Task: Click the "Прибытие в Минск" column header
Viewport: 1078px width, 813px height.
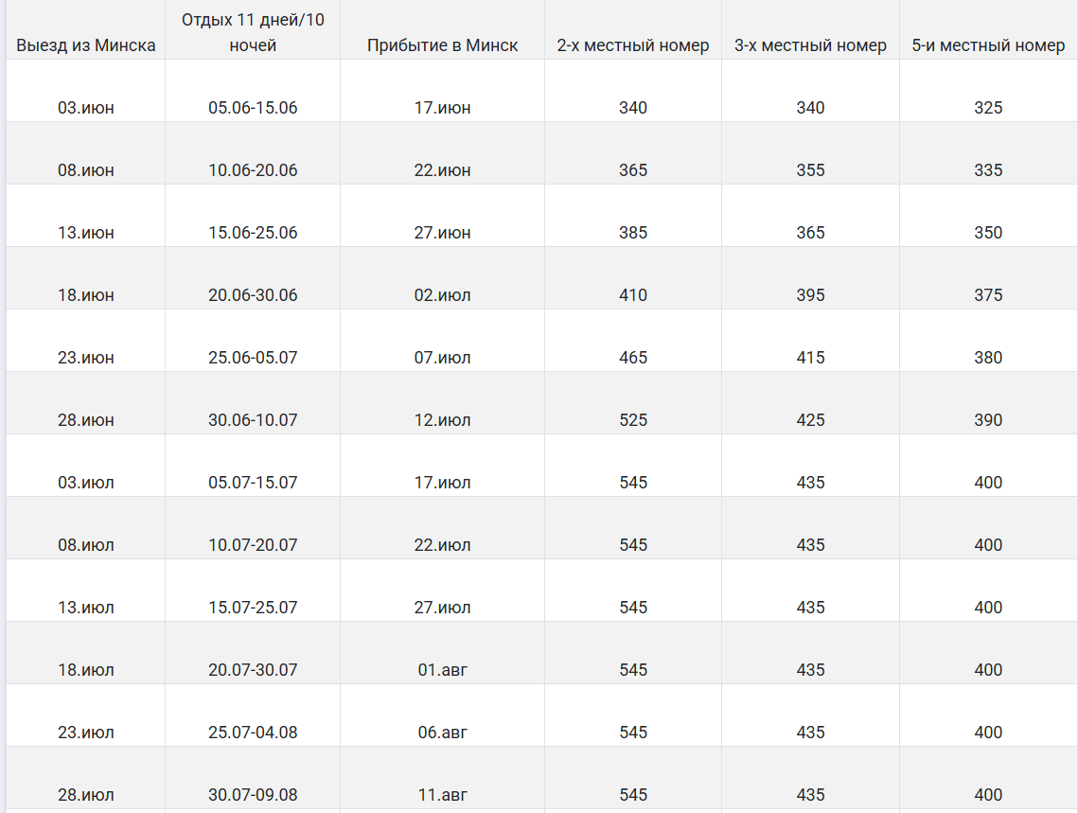Action: (x=442, y=45)
